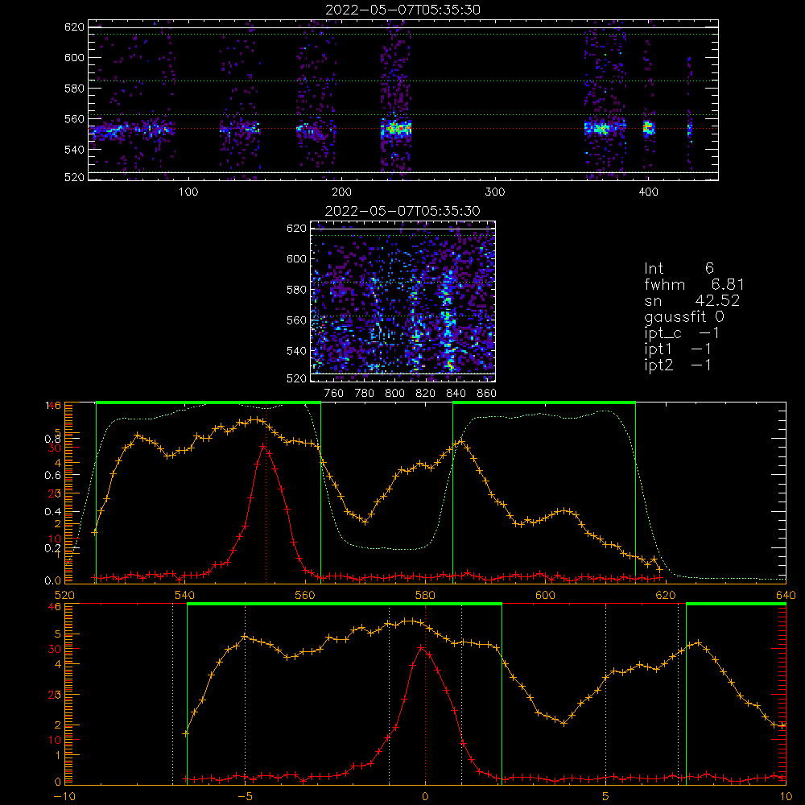Click the 'ipt2 -1' parameter line
The width and height of the screenshot is (805, 805).
point(678,365)
